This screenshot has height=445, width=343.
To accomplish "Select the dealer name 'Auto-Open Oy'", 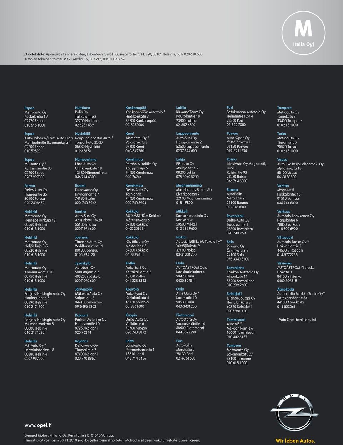I will [238, 138].
